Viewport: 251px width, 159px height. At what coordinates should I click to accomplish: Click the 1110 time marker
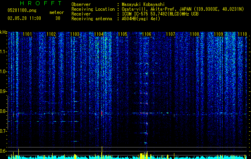click(x=242, y=34)
